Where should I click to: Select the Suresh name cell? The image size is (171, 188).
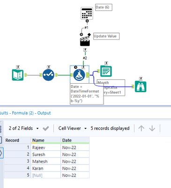coord(46,155)
